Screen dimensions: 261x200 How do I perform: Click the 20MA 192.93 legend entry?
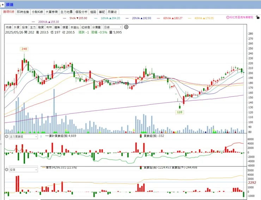point(139,18)
